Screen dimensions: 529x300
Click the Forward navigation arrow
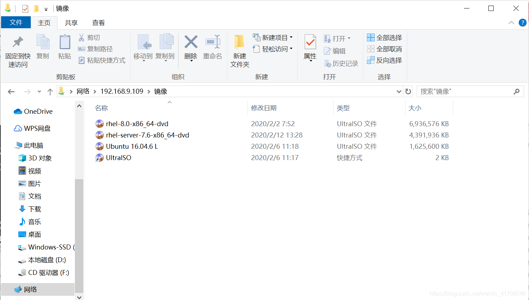click(x=27, y=92)
